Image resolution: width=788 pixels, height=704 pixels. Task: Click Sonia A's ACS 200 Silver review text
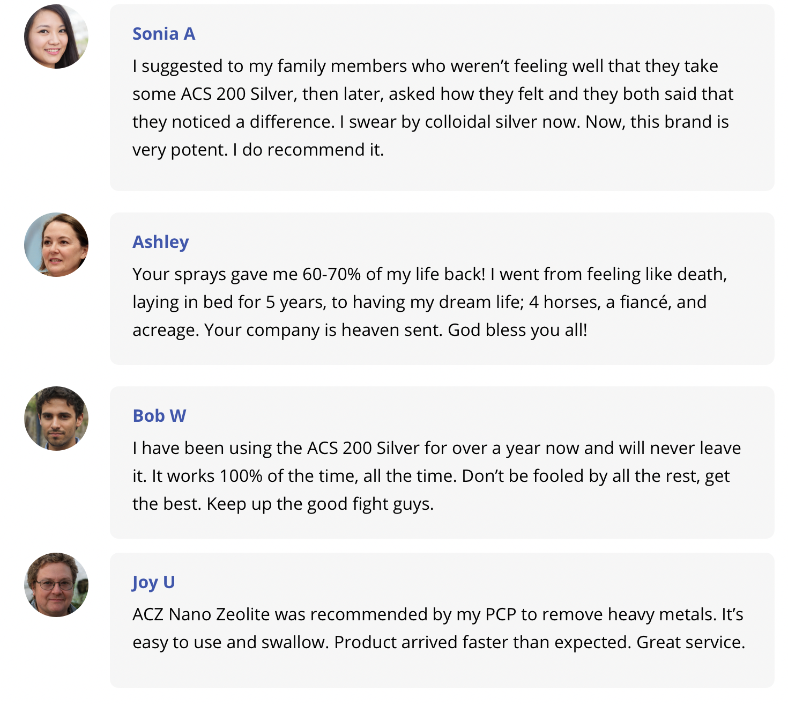(433, 108)
